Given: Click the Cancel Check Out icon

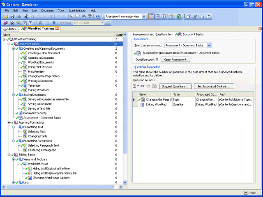Looking at the screenshot, I should click(208, 16).
